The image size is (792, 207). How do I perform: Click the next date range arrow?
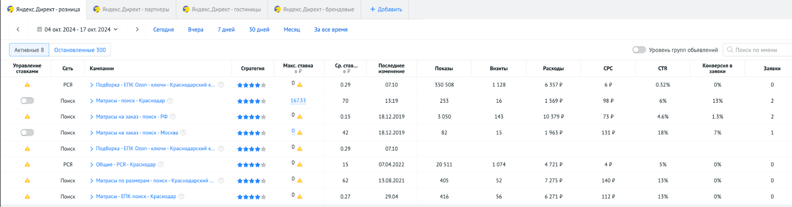137,30
